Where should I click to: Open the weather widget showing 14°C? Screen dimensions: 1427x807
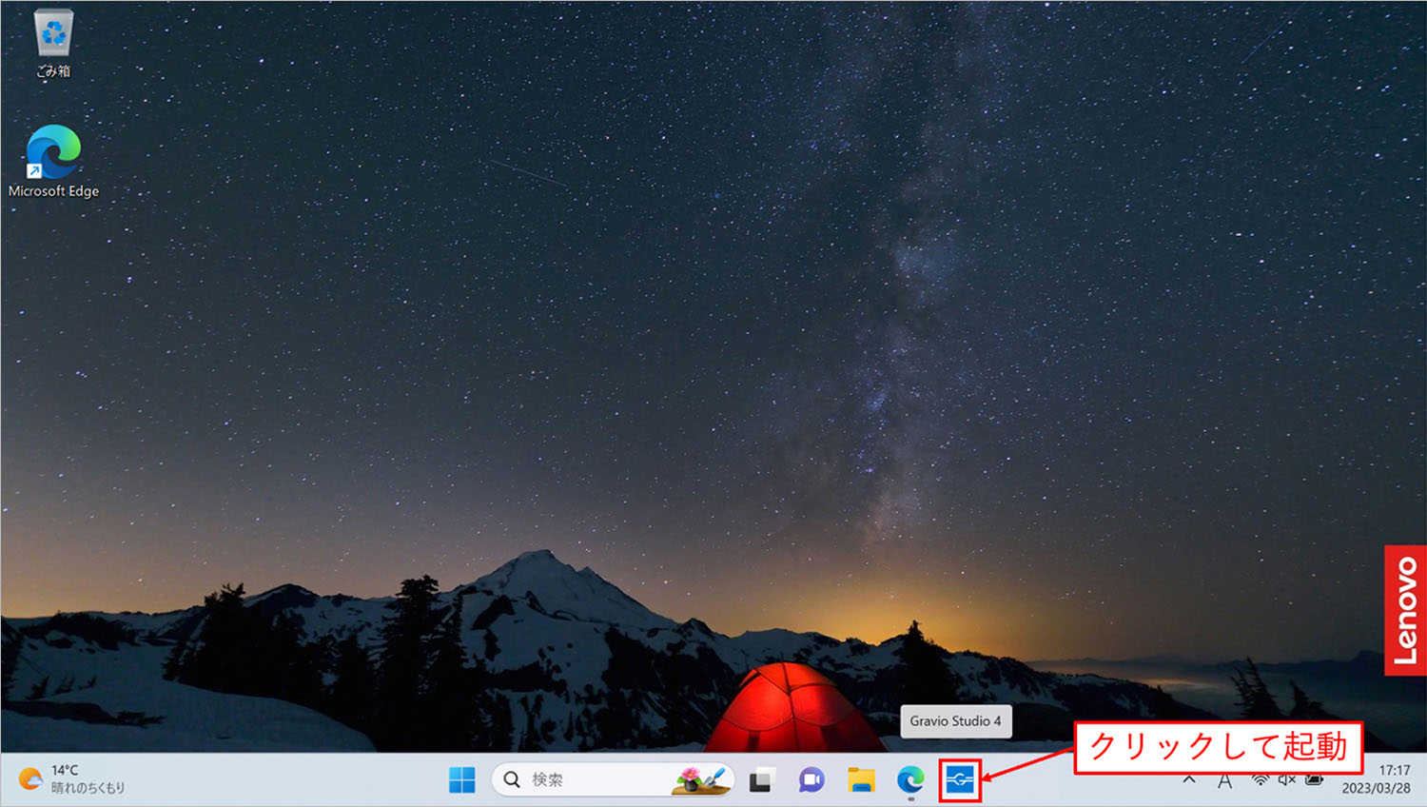click(72, 779)
